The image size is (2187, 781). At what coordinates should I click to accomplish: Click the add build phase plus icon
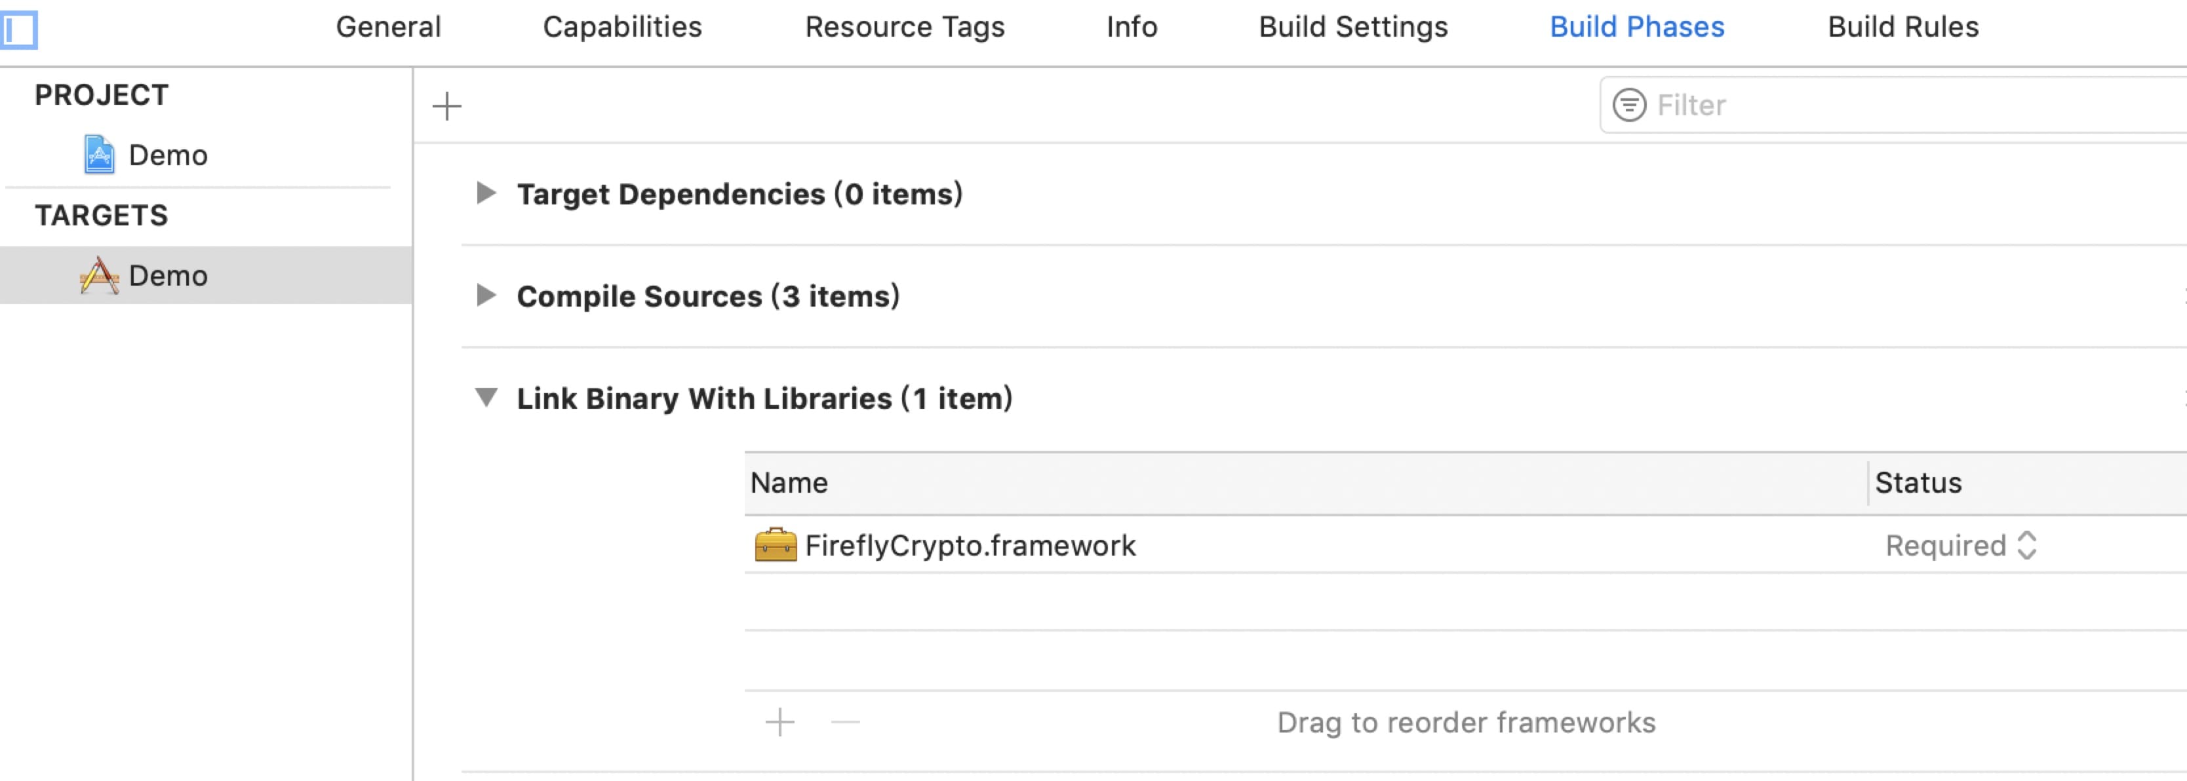(446, 106)
